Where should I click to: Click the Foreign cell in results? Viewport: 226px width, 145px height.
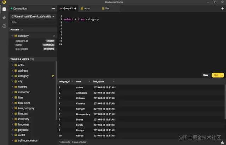(x=80, y=130)
